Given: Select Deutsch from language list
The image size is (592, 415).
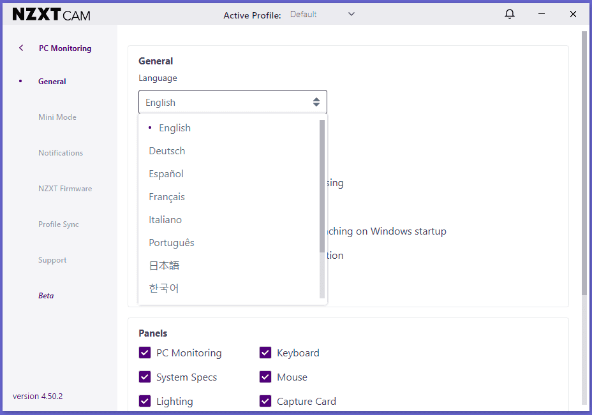Looking at the screenshot, I should pyautogui.click(x=229, y=151).
